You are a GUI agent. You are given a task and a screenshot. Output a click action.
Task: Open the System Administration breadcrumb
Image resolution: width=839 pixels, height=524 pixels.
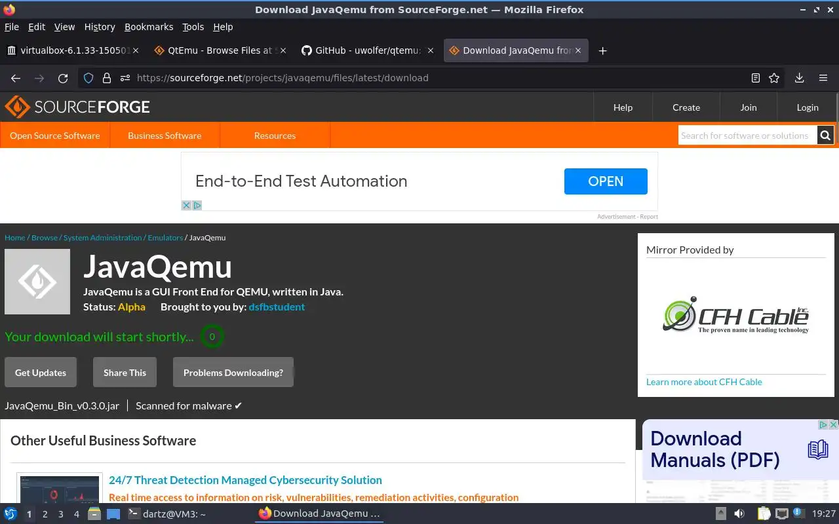pyautogui.click(x=102, y=238)
